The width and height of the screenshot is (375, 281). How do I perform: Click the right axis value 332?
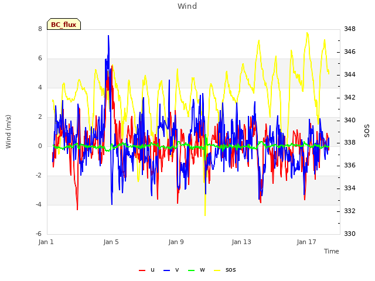(x=350, y=211)
